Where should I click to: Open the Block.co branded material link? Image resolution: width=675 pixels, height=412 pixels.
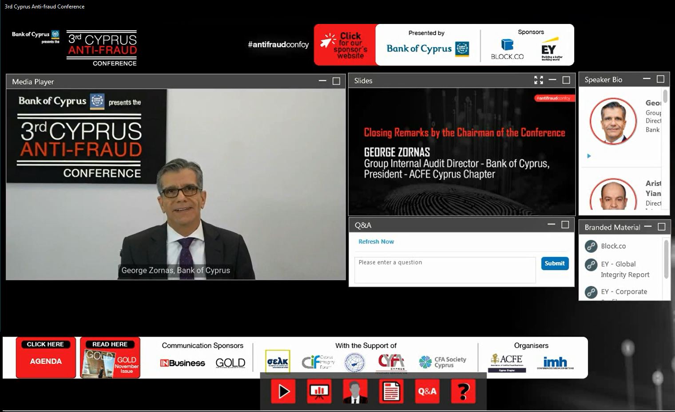click(x=613, y=246)
